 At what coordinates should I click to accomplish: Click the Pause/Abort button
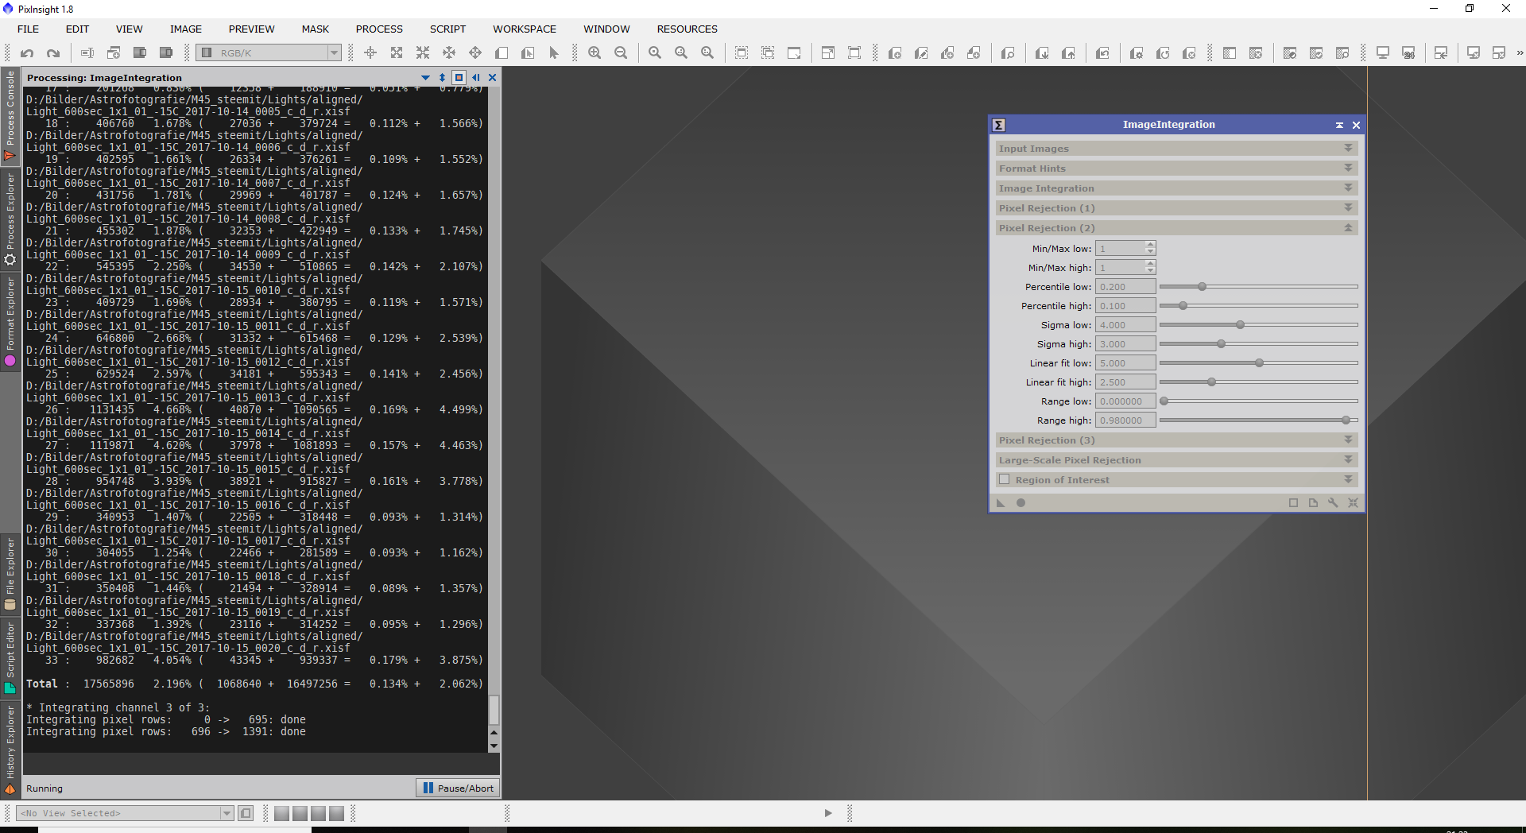(458, 788)
